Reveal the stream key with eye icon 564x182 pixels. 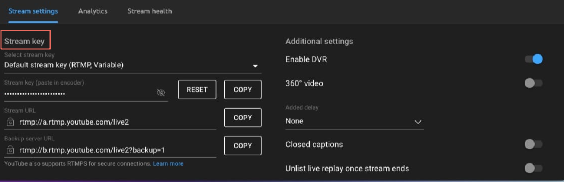[x=161, y=93]
